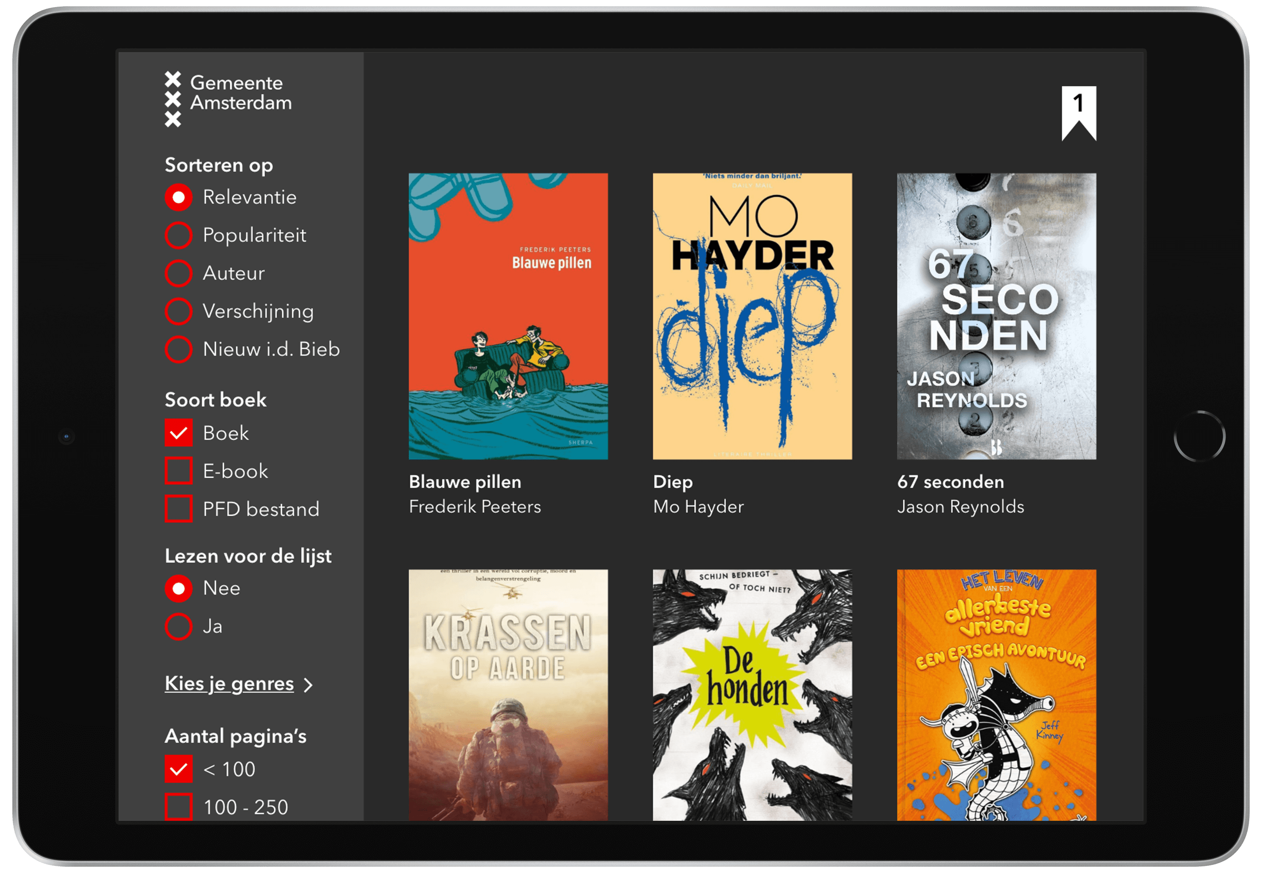Click the Aantal pagina's heading
The height and width of the screenshot is (873, 1262).
235,736
